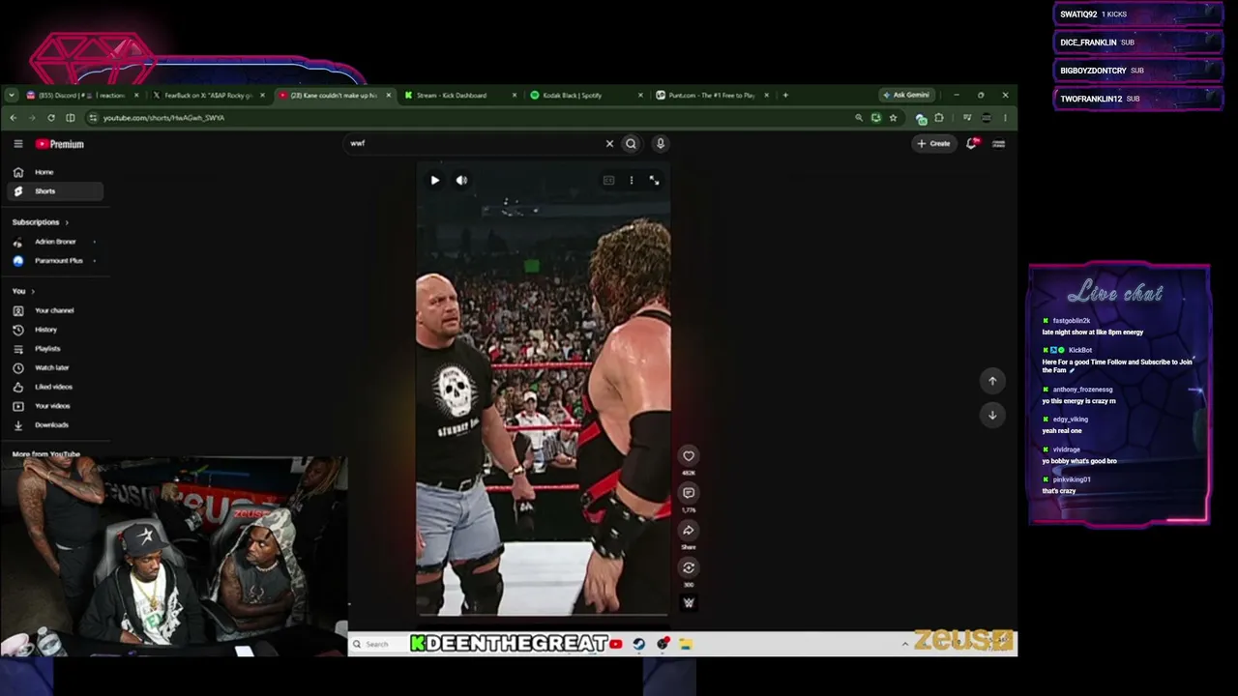Remix this Short
Image resolution: width=1238 pixels, height=696 pixels.
point(689,567)
